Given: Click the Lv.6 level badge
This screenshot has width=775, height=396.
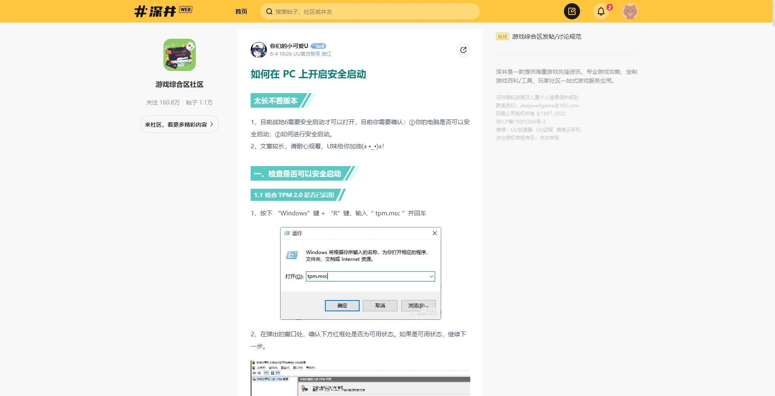Looking at the screenshot, I should point(319,46).
